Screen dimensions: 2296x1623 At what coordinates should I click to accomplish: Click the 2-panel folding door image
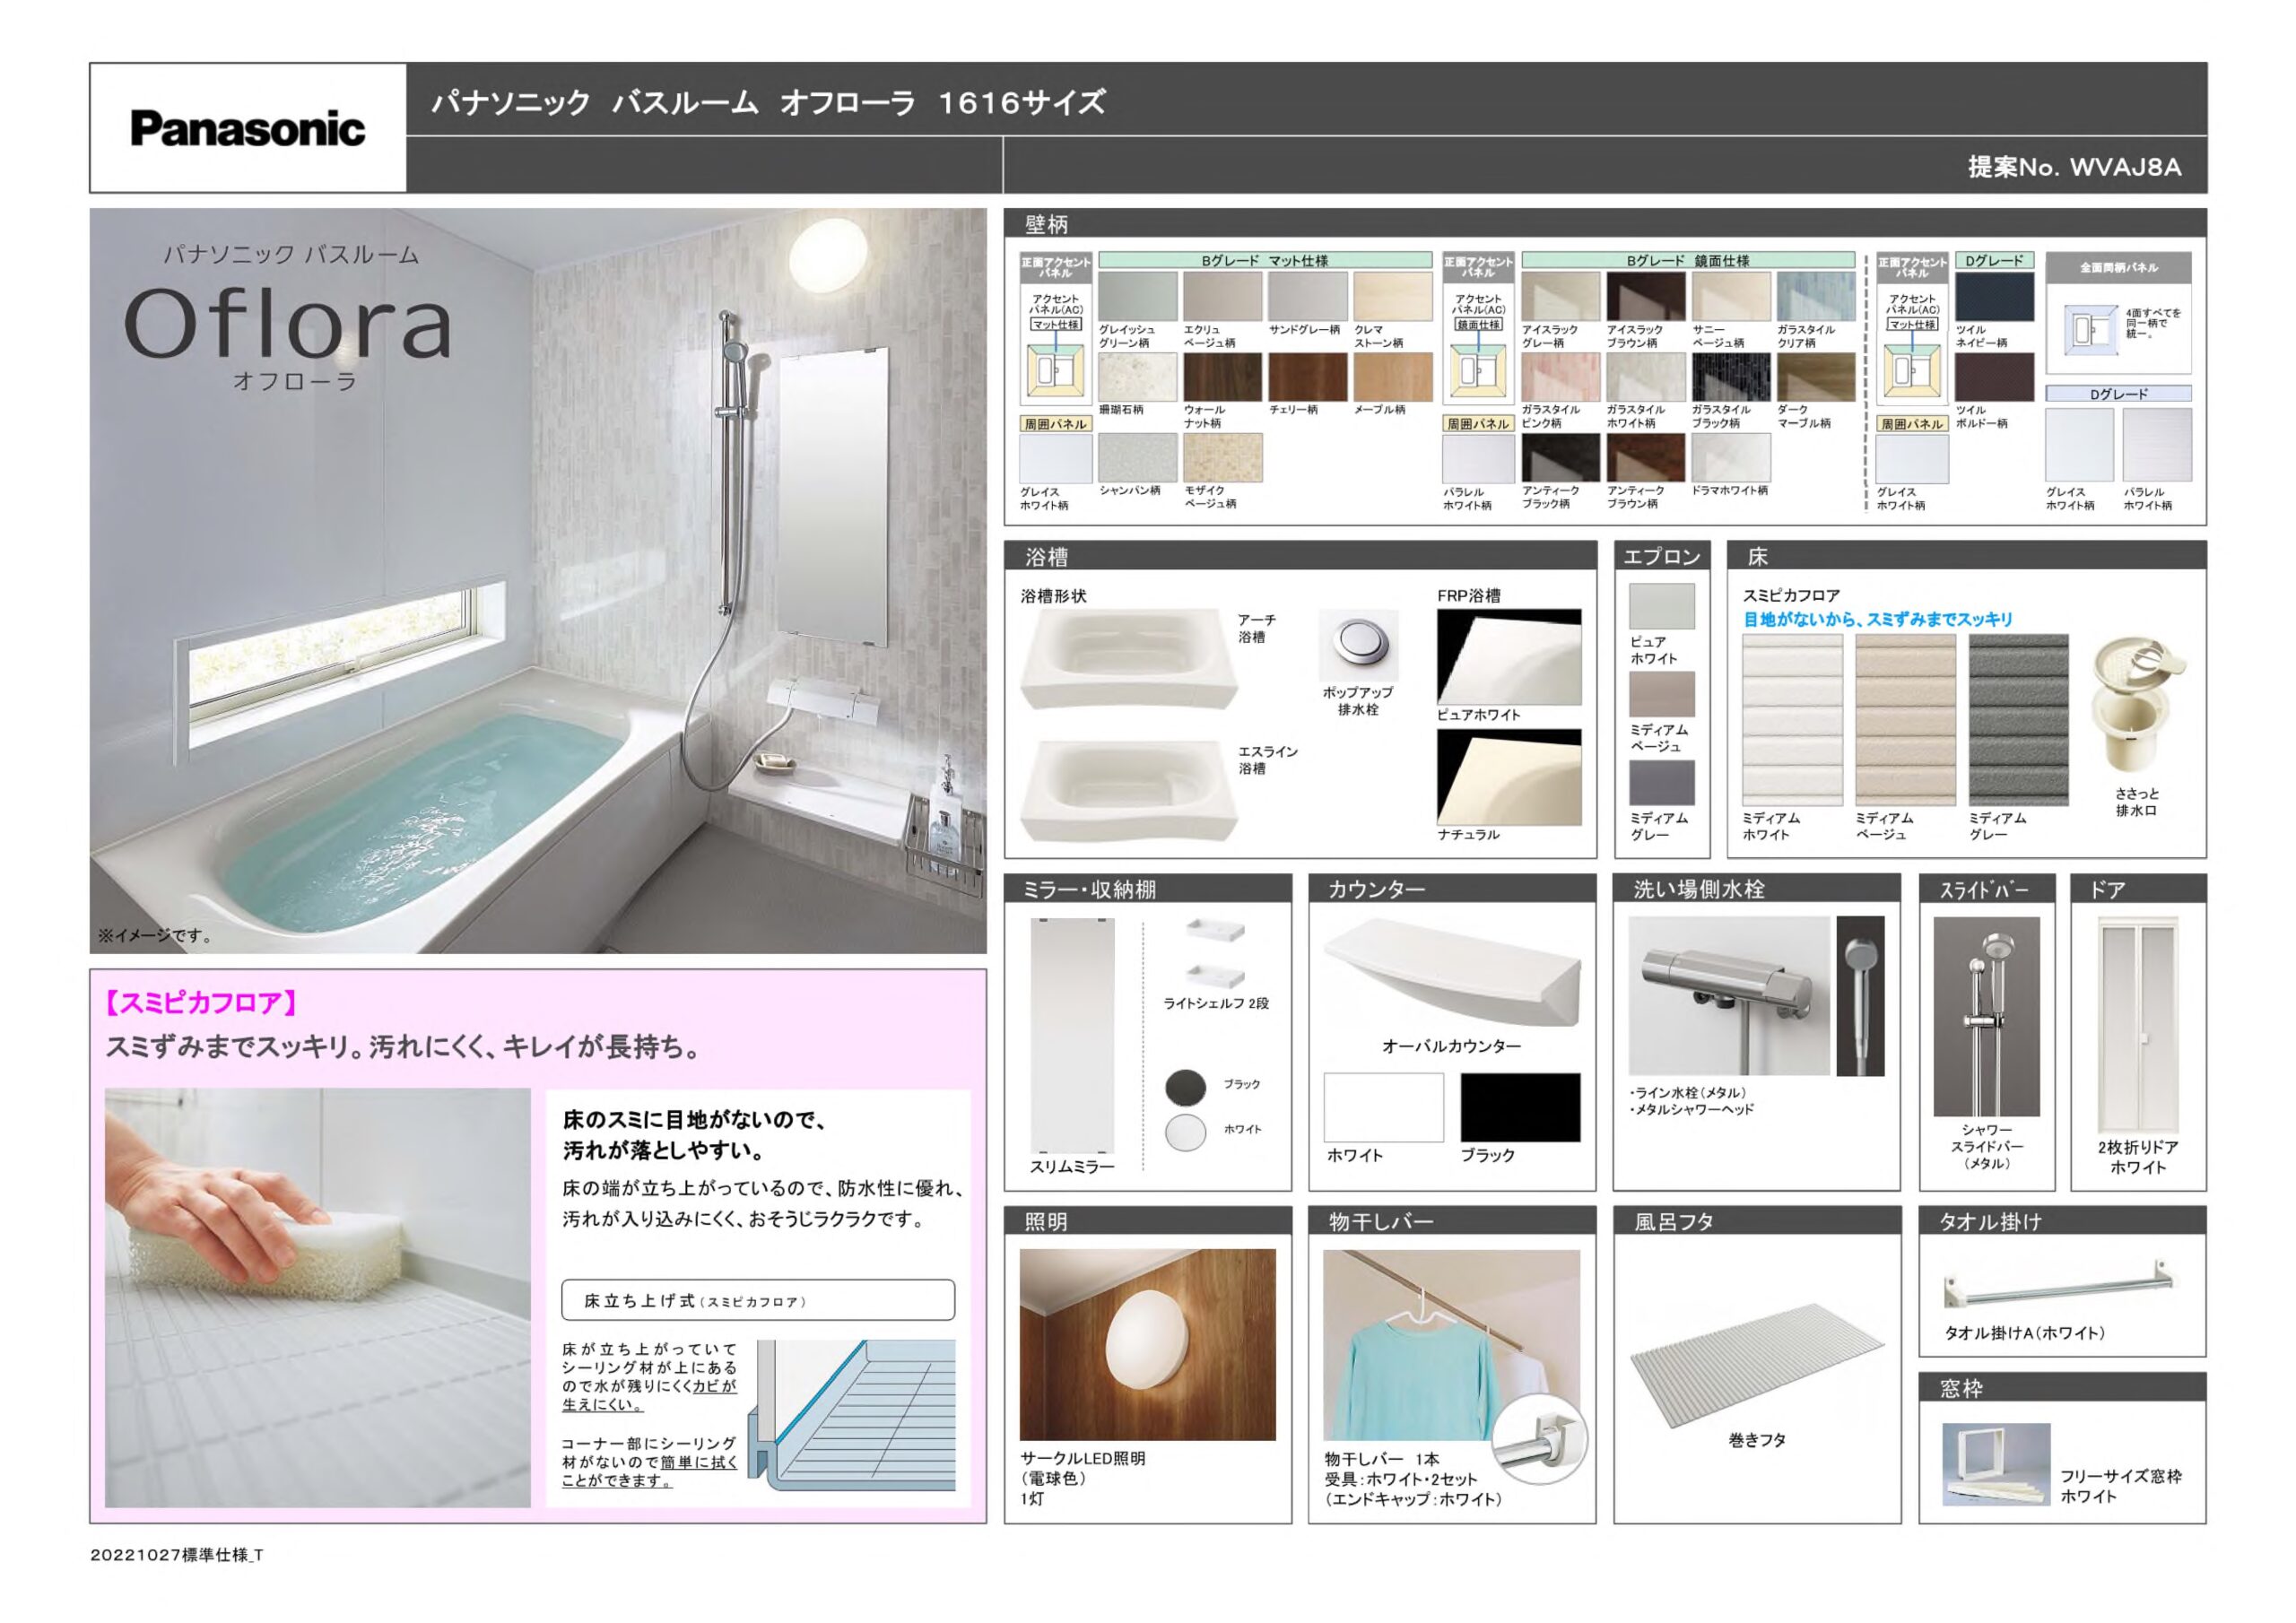click(2137, 1025)
